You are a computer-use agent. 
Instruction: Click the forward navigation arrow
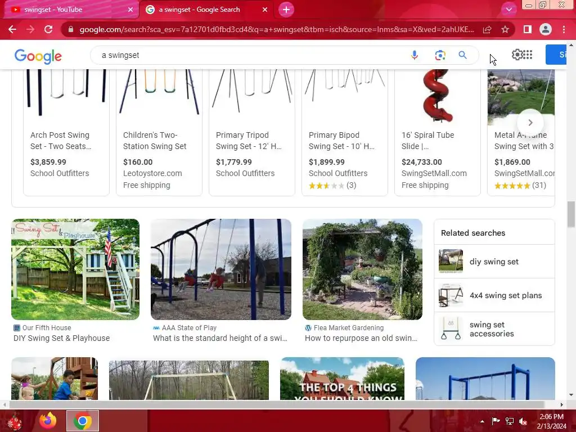30,29
